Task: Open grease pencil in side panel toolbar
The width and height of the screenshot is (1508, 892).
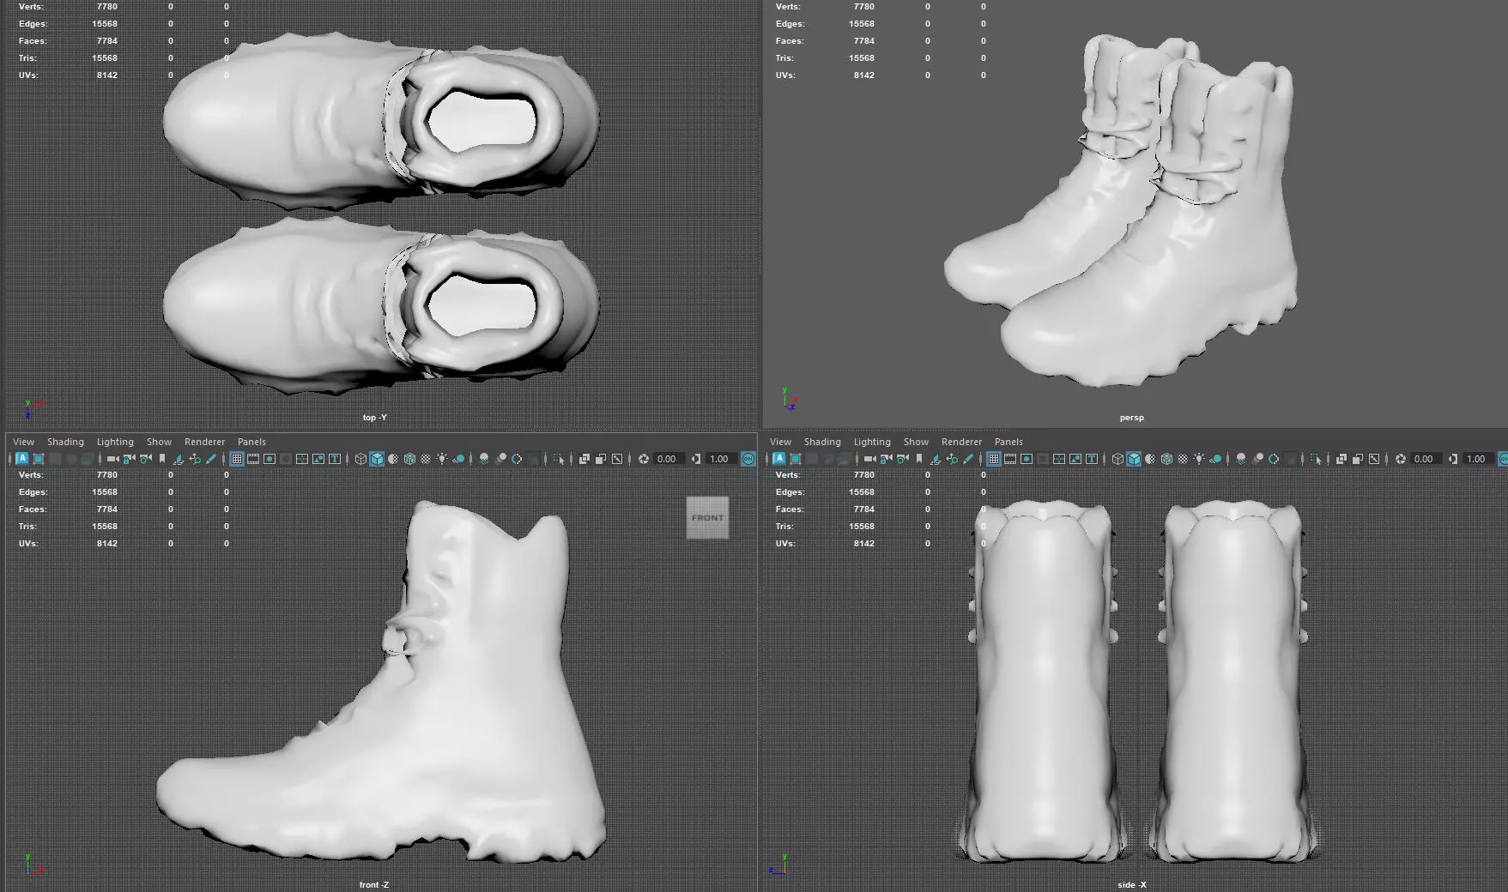Action: (x=968, y=459)
